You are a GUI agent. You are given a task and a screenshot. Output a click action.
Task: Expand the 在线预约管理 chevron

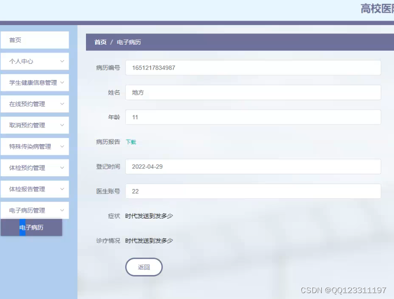point(62,104)
